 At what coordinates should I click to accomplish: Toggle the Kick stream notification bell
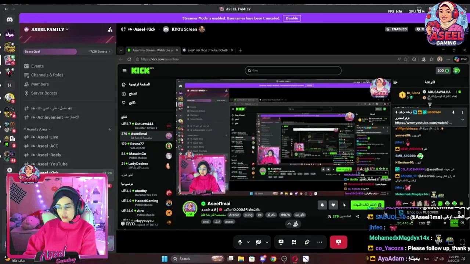click(x=322, y=205)
